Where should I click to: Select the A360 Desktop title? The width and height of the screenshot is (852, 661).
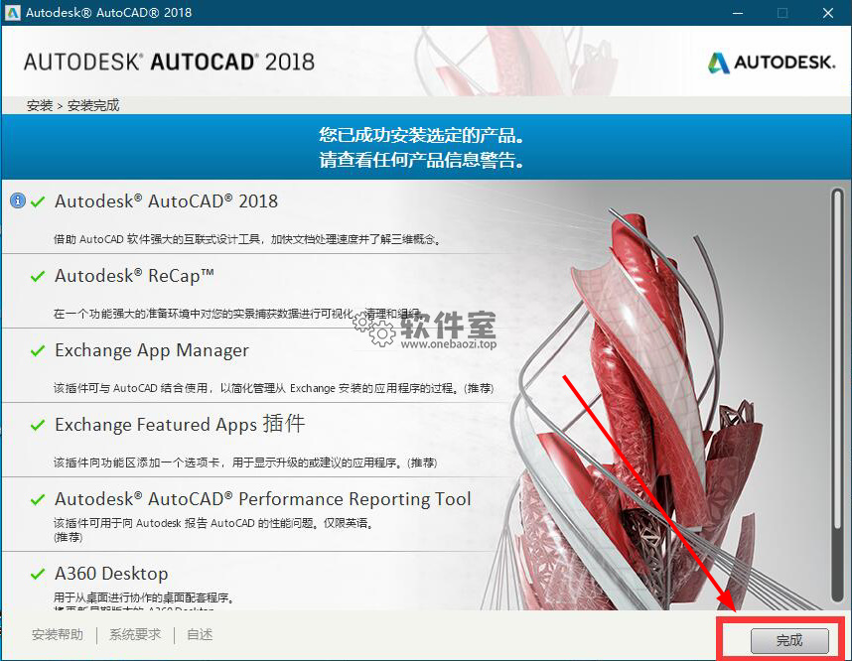(x=111, y=573)
